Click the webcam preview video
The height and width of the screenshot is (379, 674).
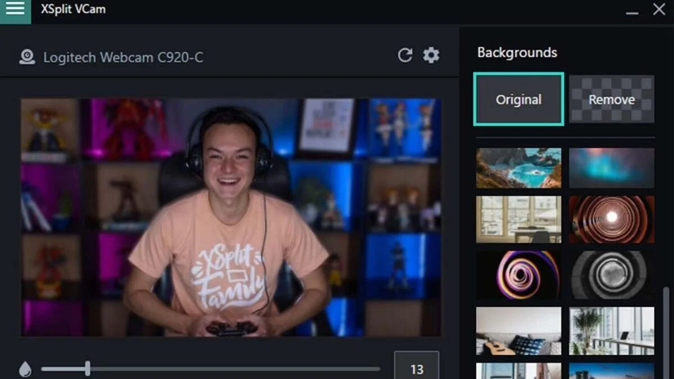click(231, 217)
